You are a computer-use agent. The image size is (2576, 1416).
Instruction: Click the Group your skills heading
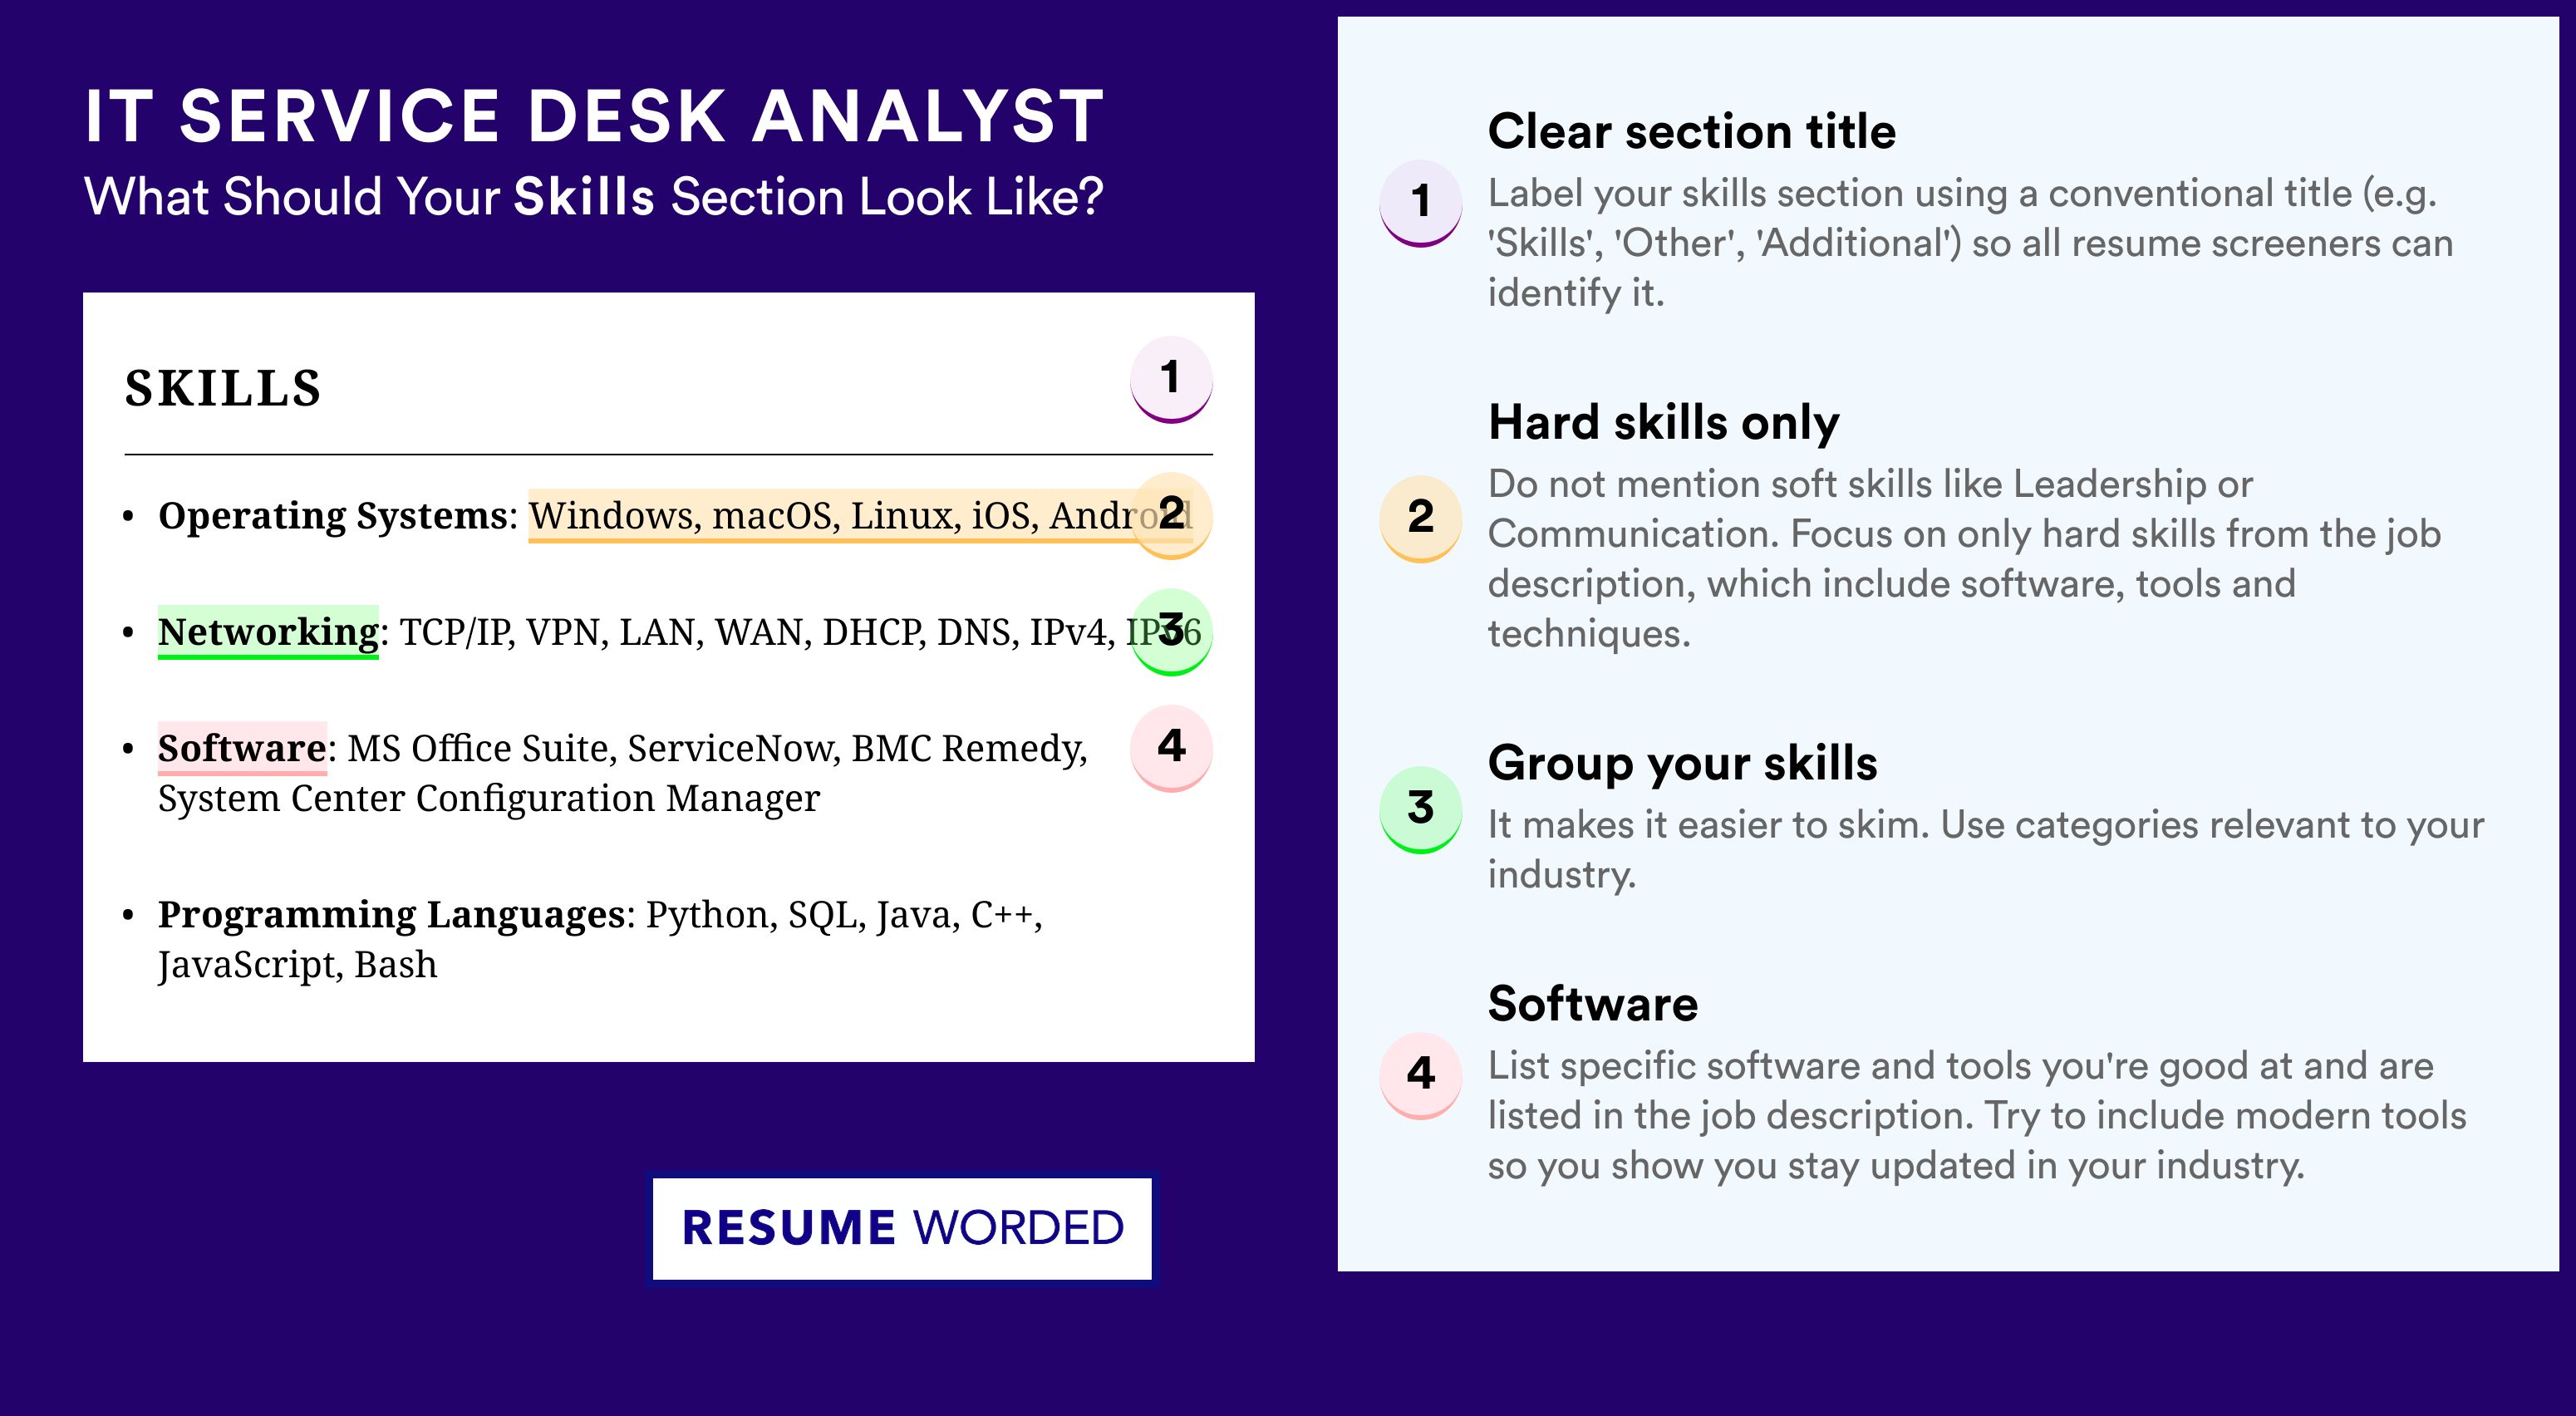[1683, 764]
